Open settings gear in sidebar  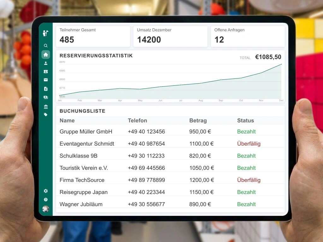(46, 191)
